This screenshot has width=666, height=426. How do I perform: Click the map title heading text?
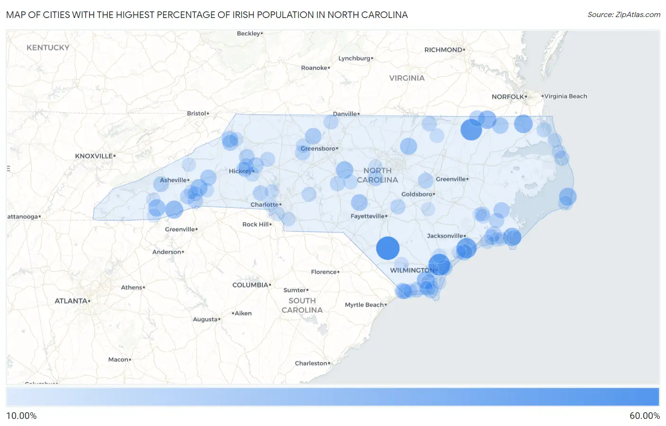click(x=207, y=15)
